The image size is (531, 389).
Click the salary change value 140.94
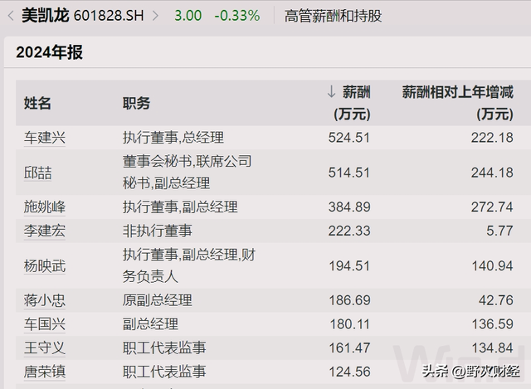point(492,265)
